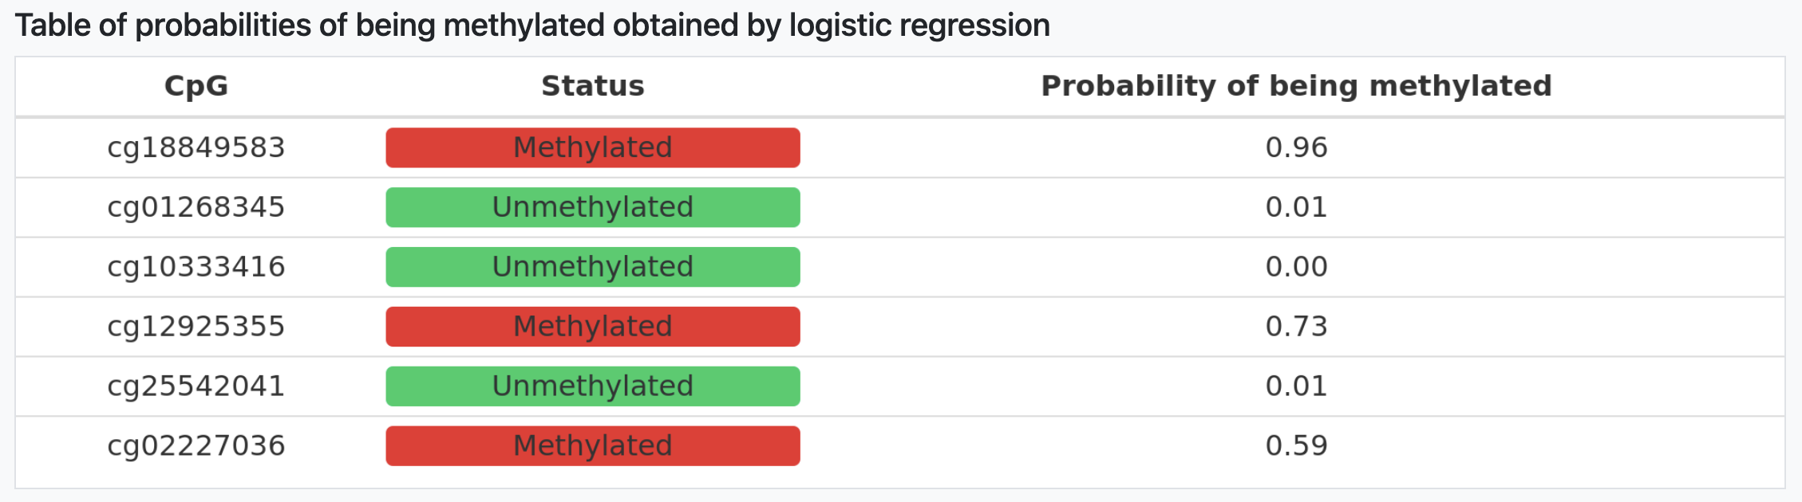
Task: Click green Unmethylated badge for cg10333416
Action: [x=592, y=267]
